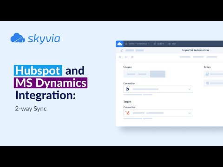
Task: Click the 'Import & Automation' title
Action: (195, 50)
